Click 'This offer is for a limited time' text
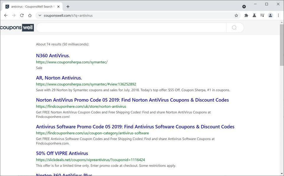 [x=106, y=166]
